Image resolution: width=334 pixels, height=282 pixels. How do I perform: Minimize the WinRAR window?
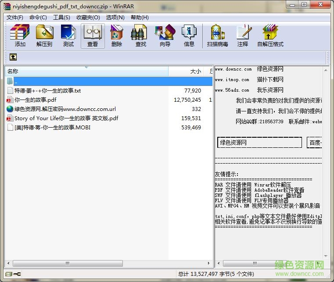(292, 5)
